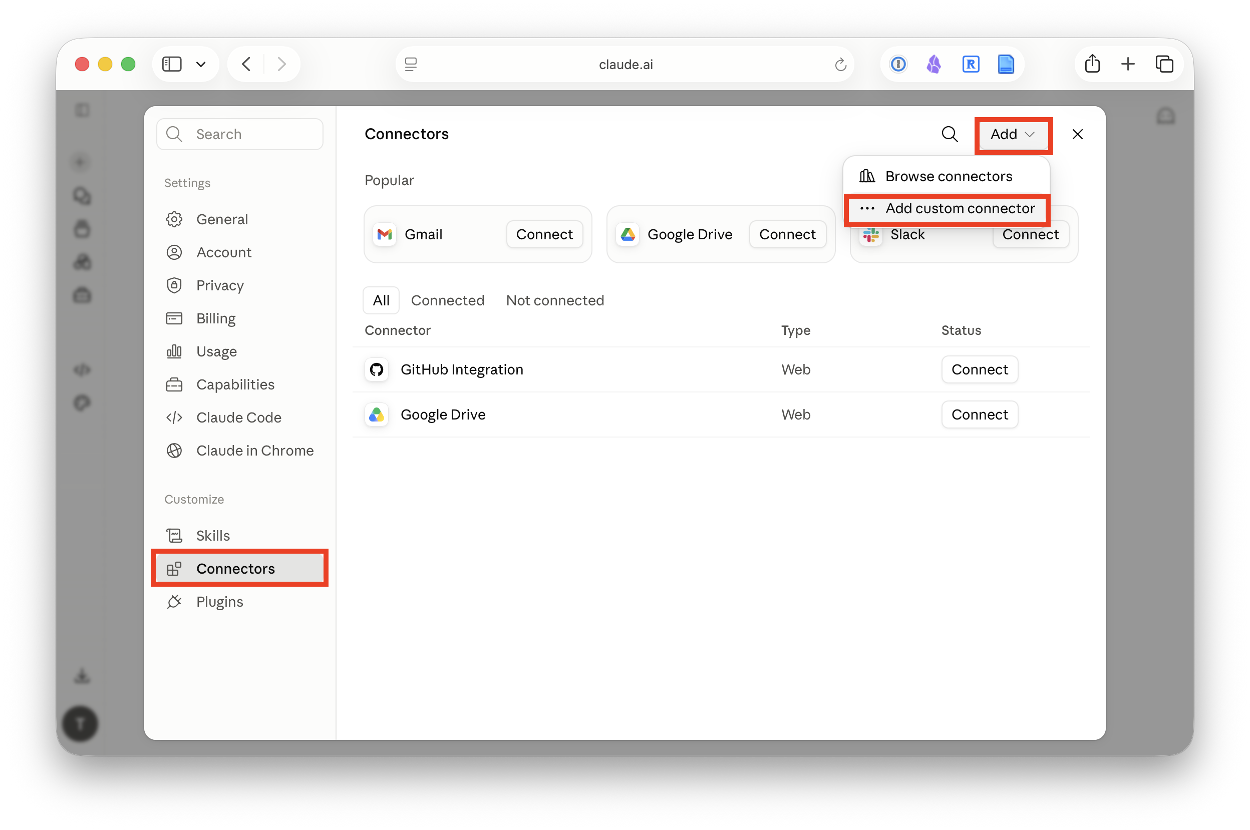Viewport: 1250px width, 830px height.
Task: Click the Usage bar chart icon
Action: click(x=174, y=351)
